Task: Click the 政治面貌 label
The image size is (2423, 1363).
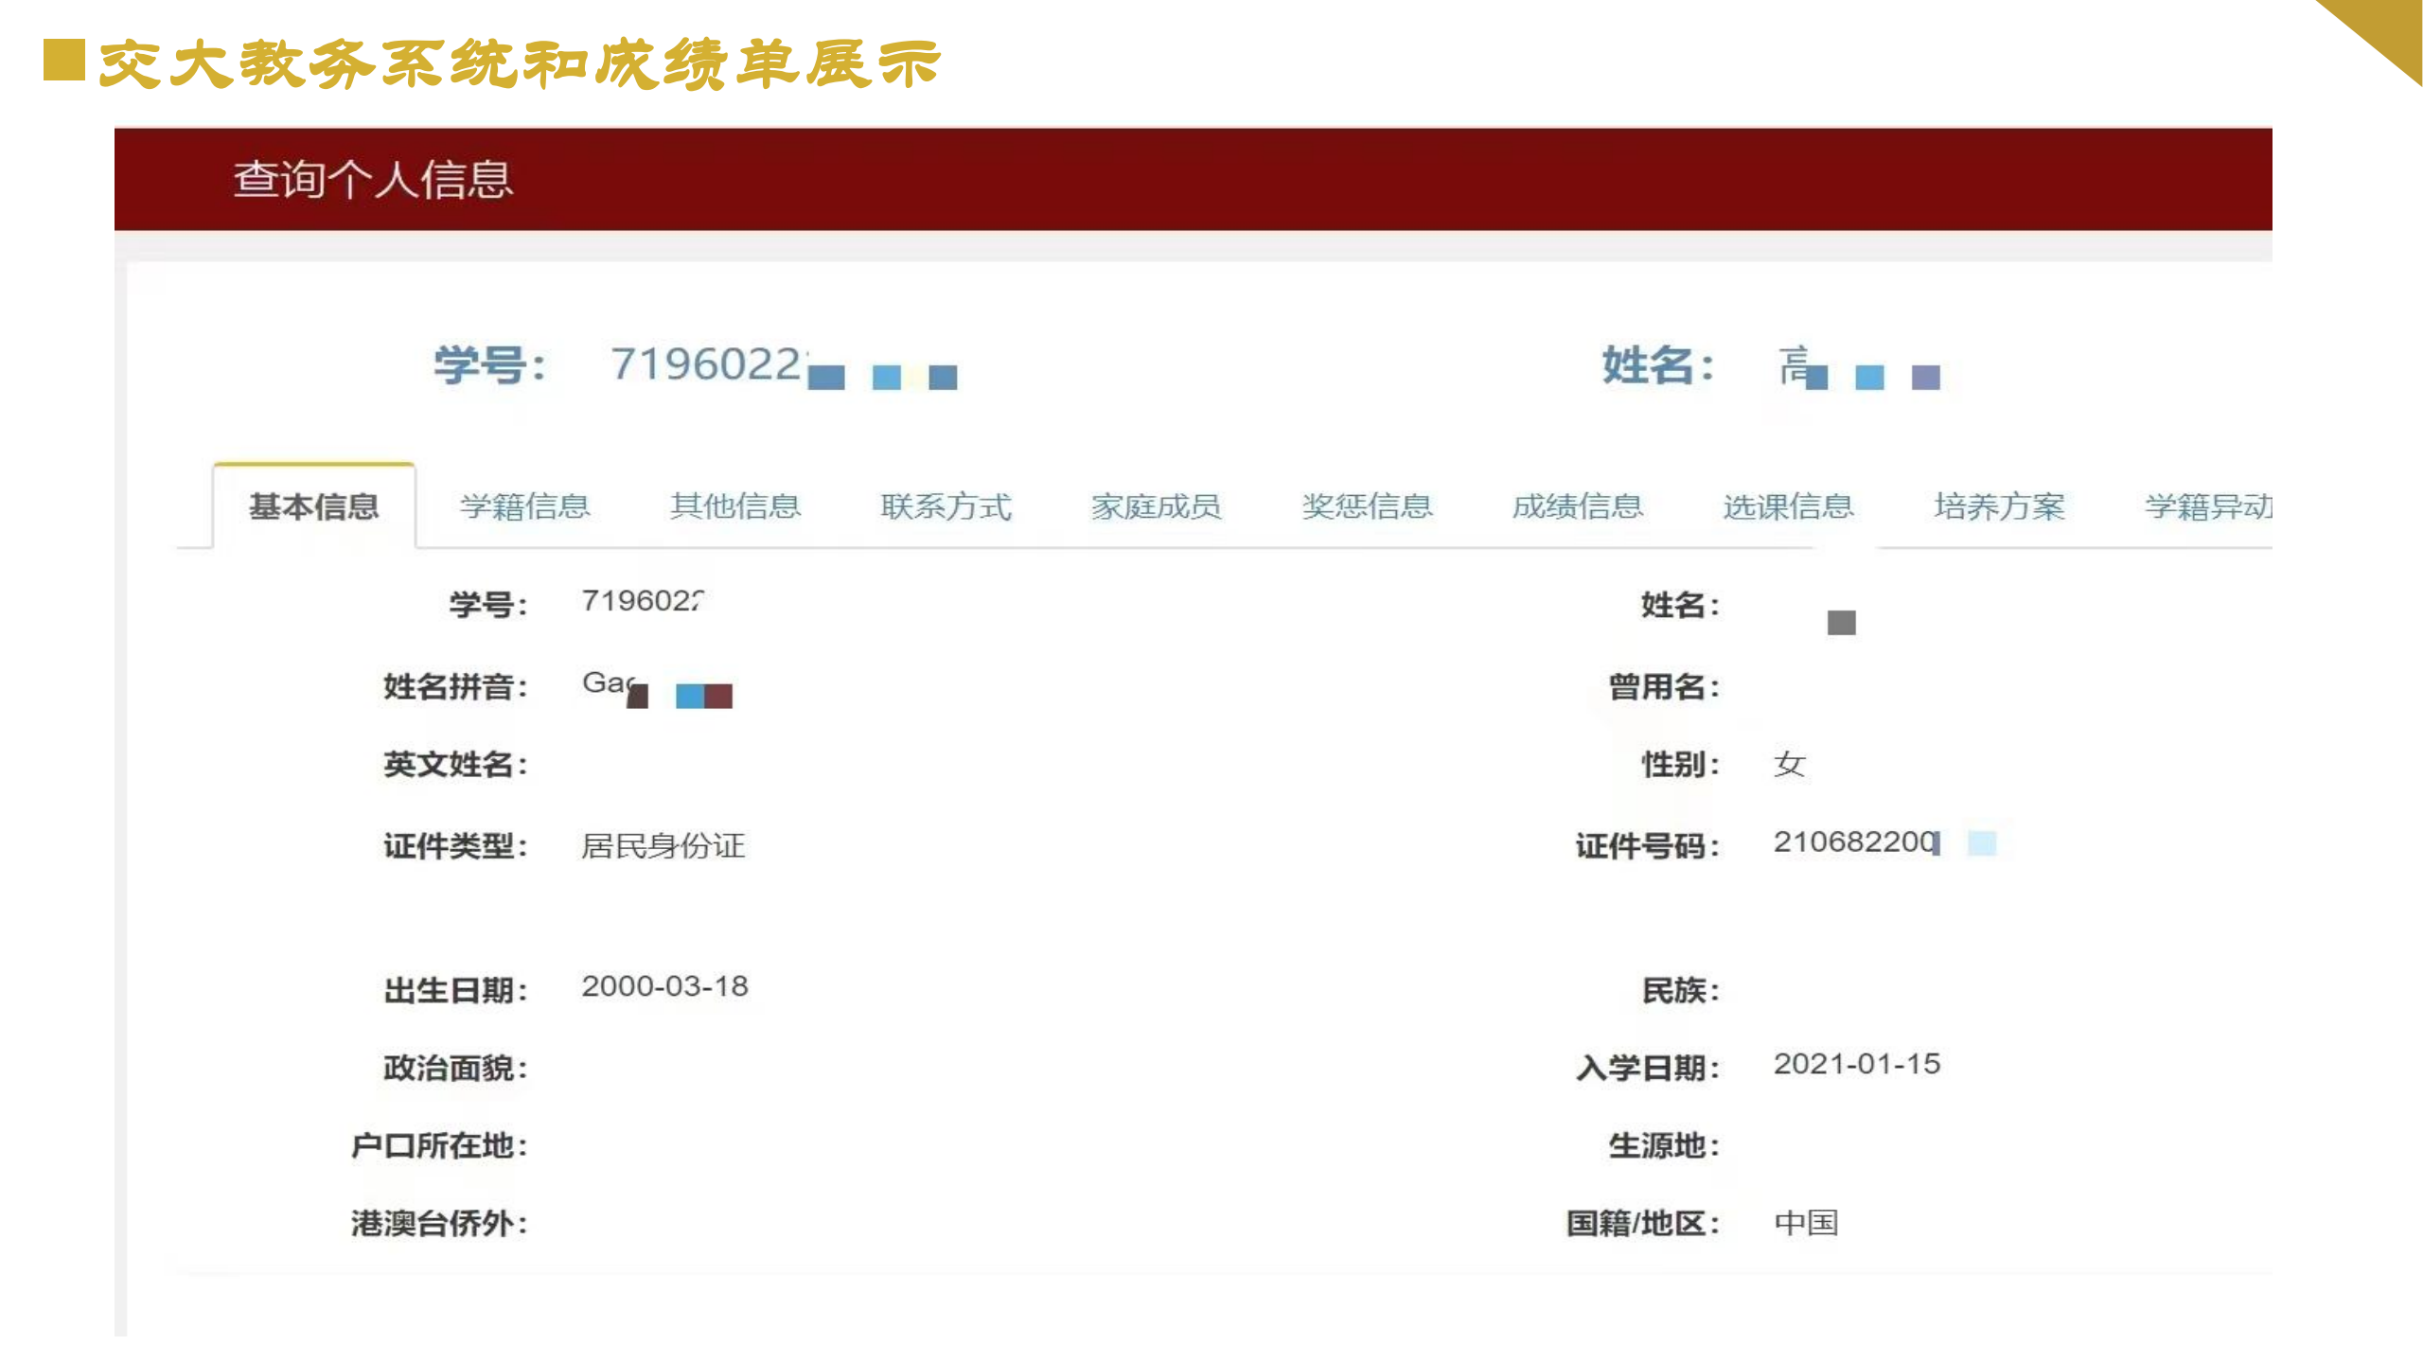Action: (455, 1069)
